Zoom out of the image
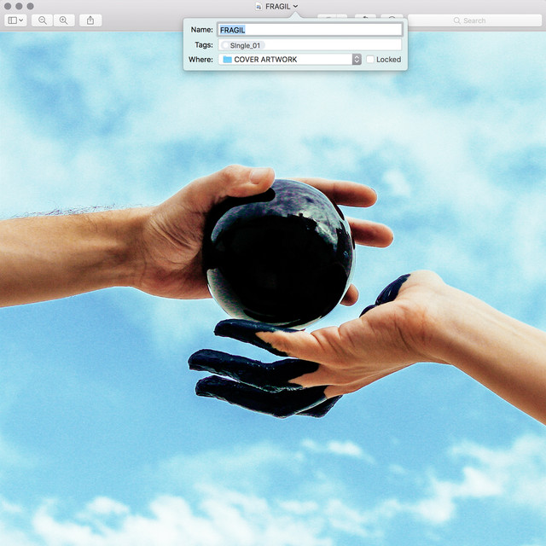Screen dimensions: 546x546 42,20
